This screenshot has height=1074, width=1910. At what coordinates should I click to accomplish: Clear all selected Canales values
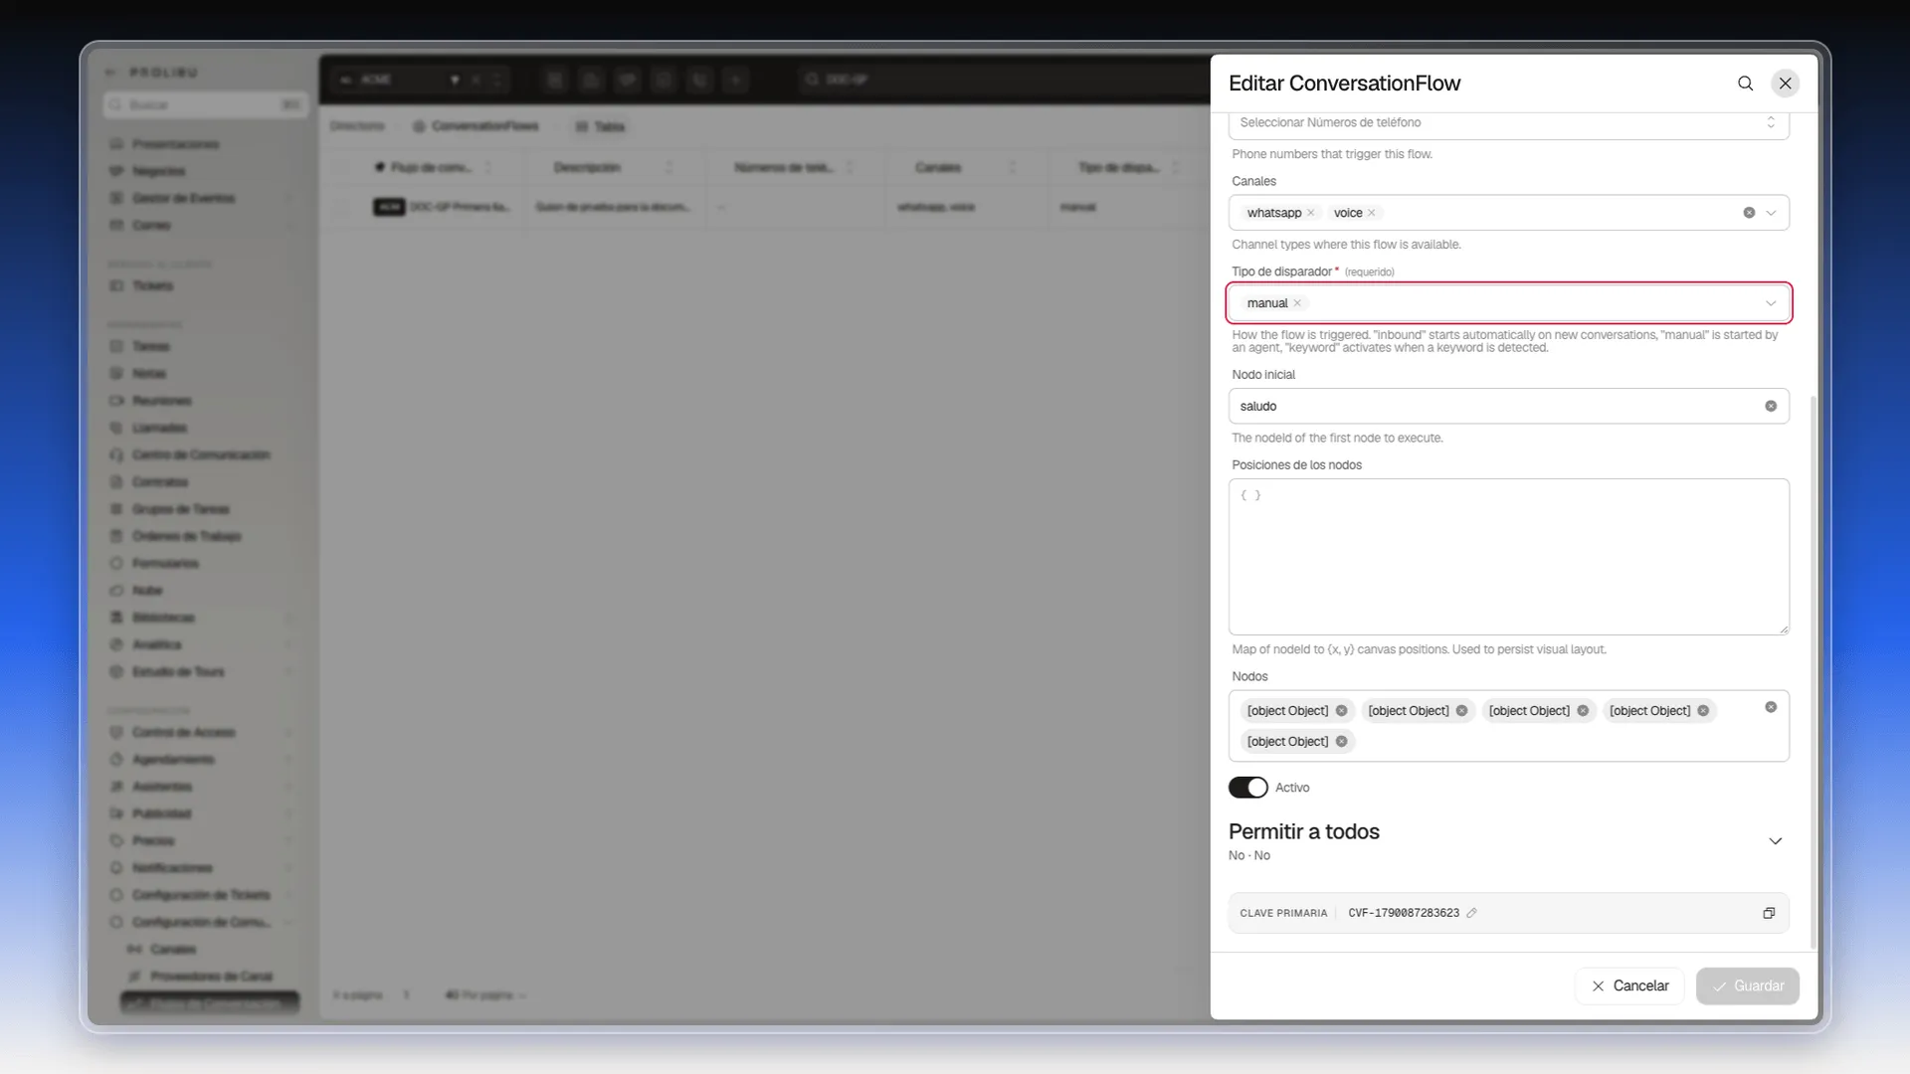tap(1749, 213)
